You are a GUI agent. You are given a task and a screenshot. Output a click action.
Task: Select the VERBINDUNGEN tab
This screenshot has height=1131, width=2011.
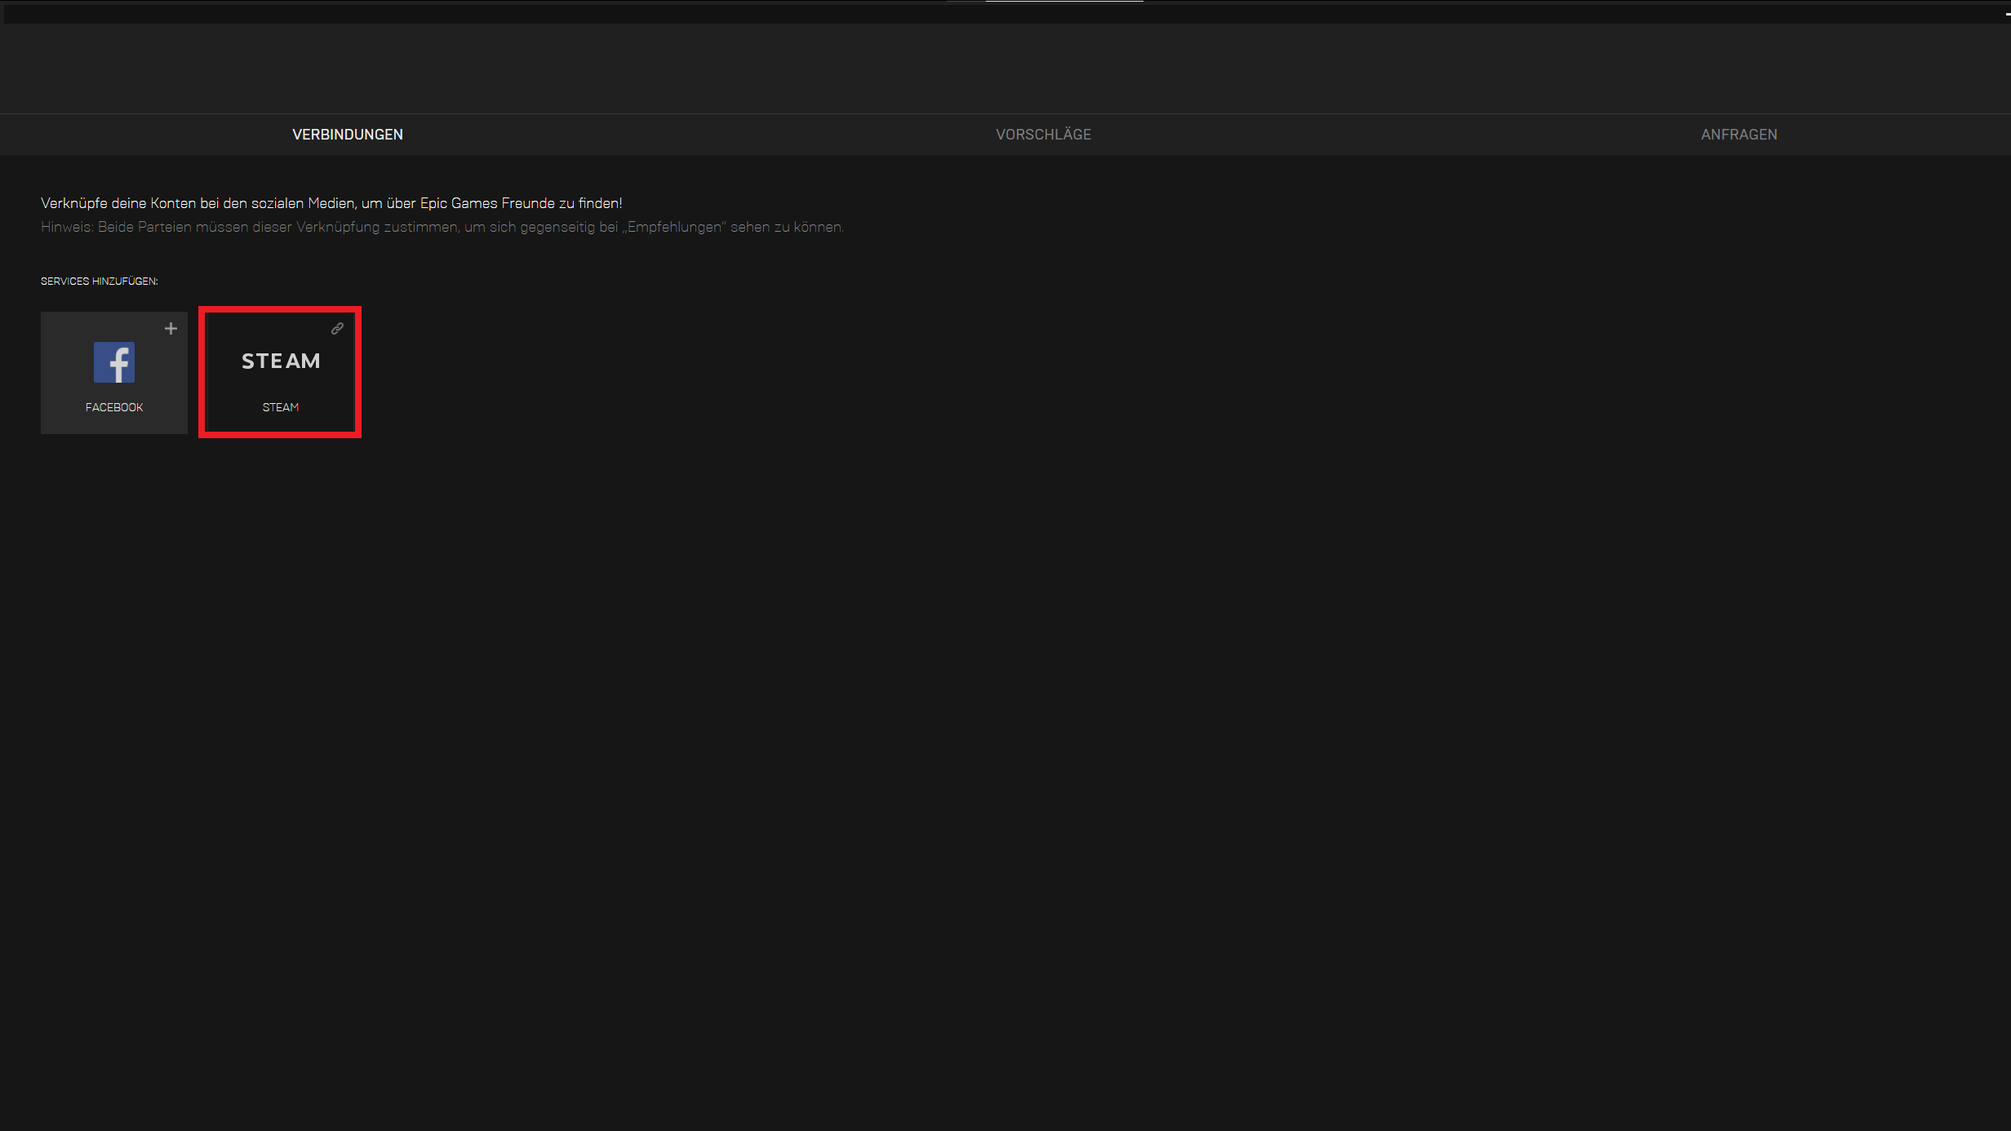347,134
